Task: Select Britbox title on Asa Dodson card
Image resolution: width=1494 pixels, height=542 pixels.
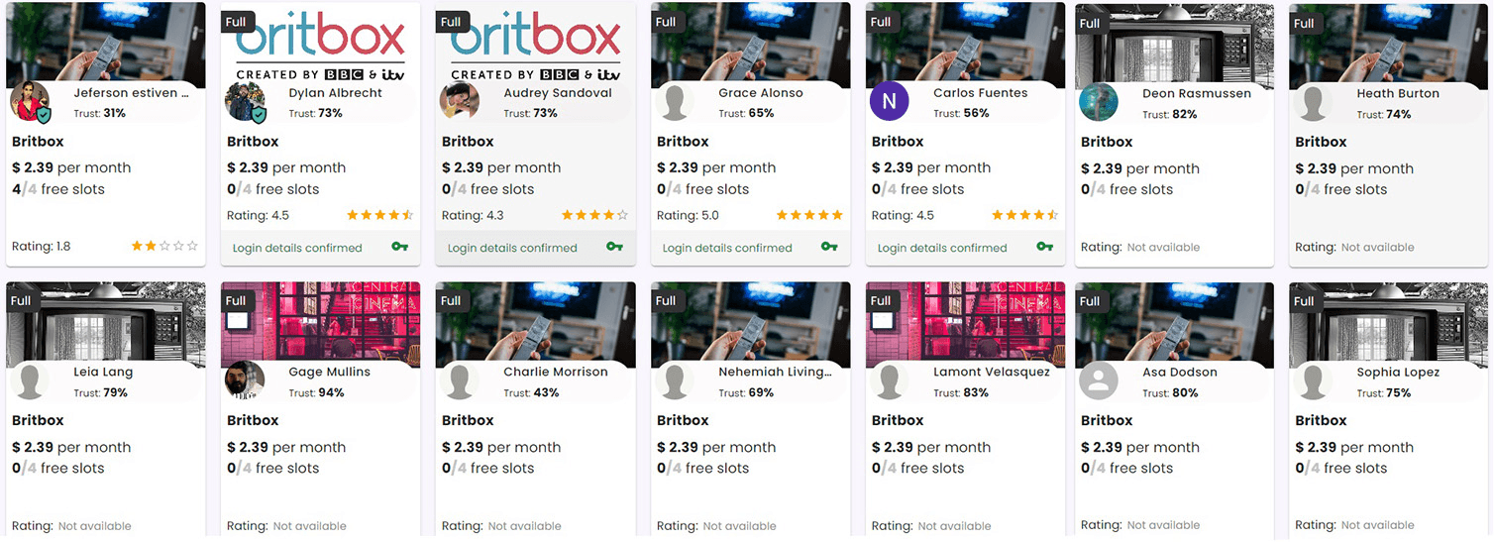Action: [x=1107, y=420]
